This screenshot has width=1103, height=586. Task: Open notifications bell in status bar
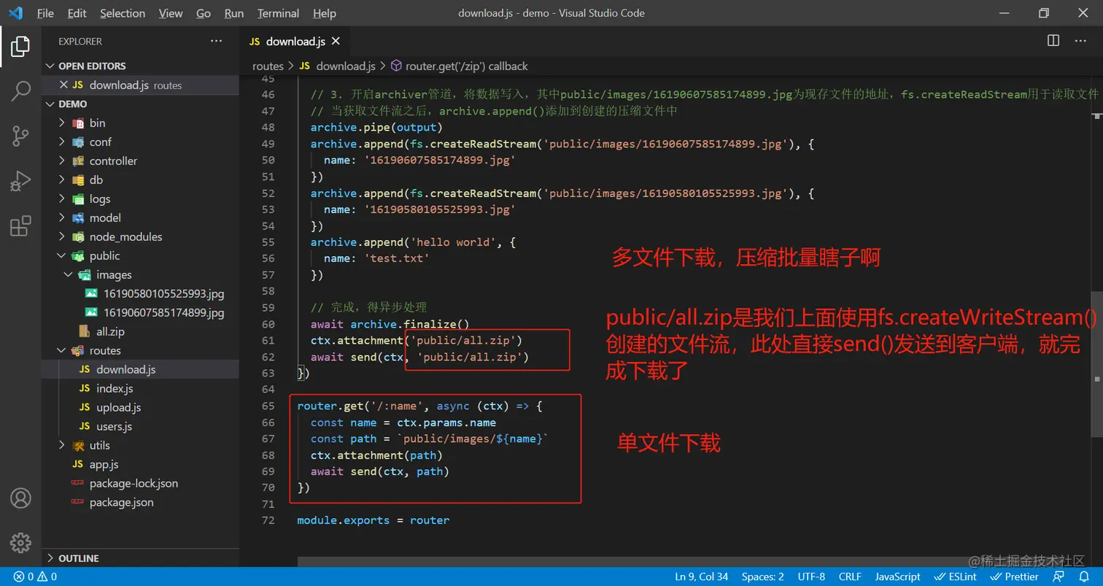[x=1084, y=577]
